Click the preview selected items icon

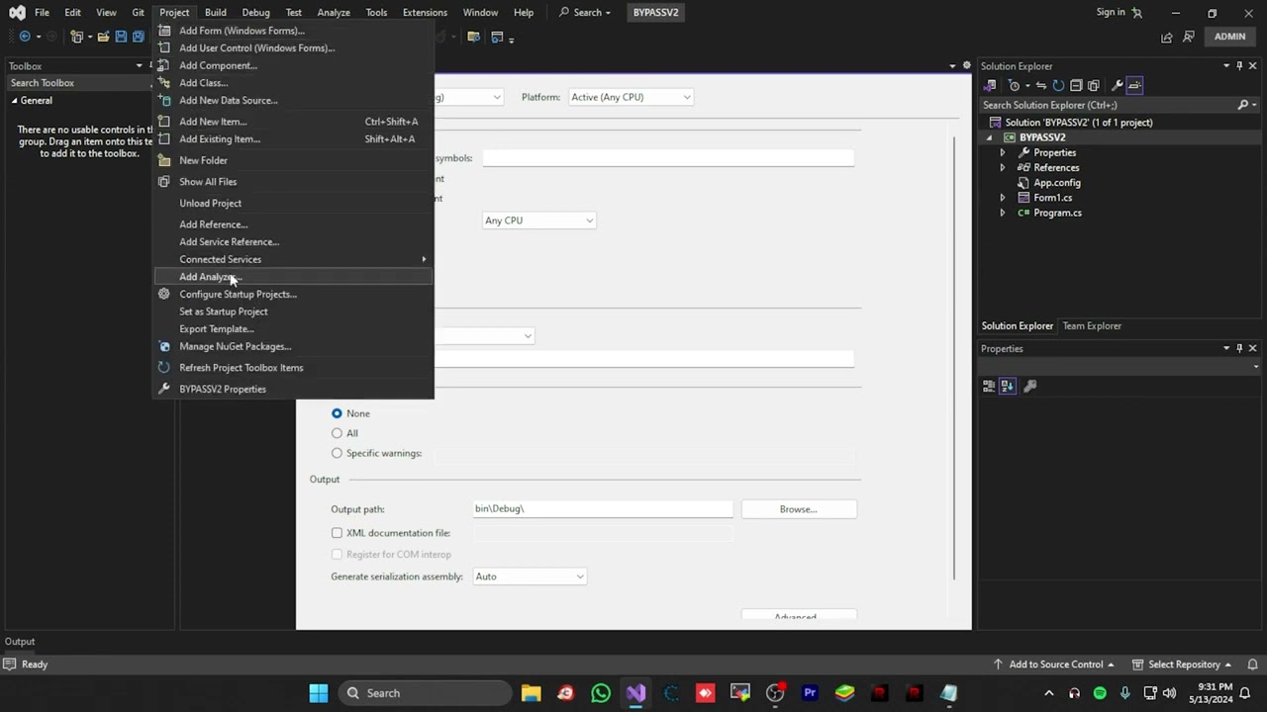[1134, 85]
